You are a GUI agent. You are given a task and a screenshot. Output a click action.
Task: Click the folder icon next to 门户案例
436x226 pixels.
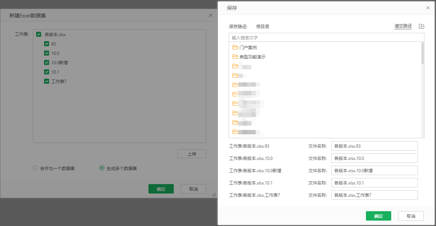tap(235, 47)
